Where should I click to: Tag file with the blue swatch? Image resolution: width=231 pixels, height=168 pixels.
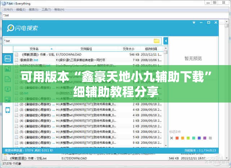[x=199, y=138]
